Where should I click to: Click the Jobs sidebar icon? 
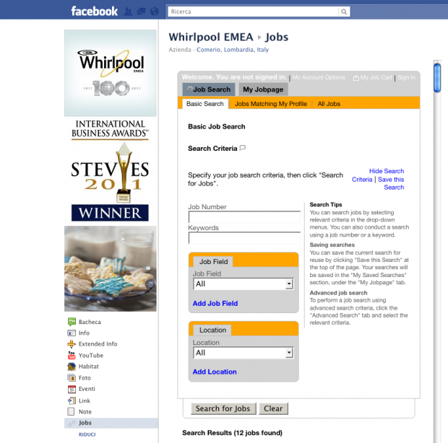tap(72, 424)
